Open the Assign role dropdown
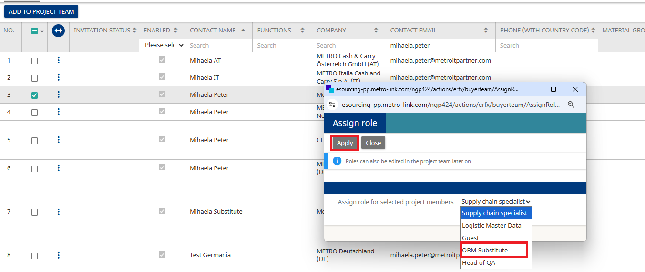 [496, 202]
